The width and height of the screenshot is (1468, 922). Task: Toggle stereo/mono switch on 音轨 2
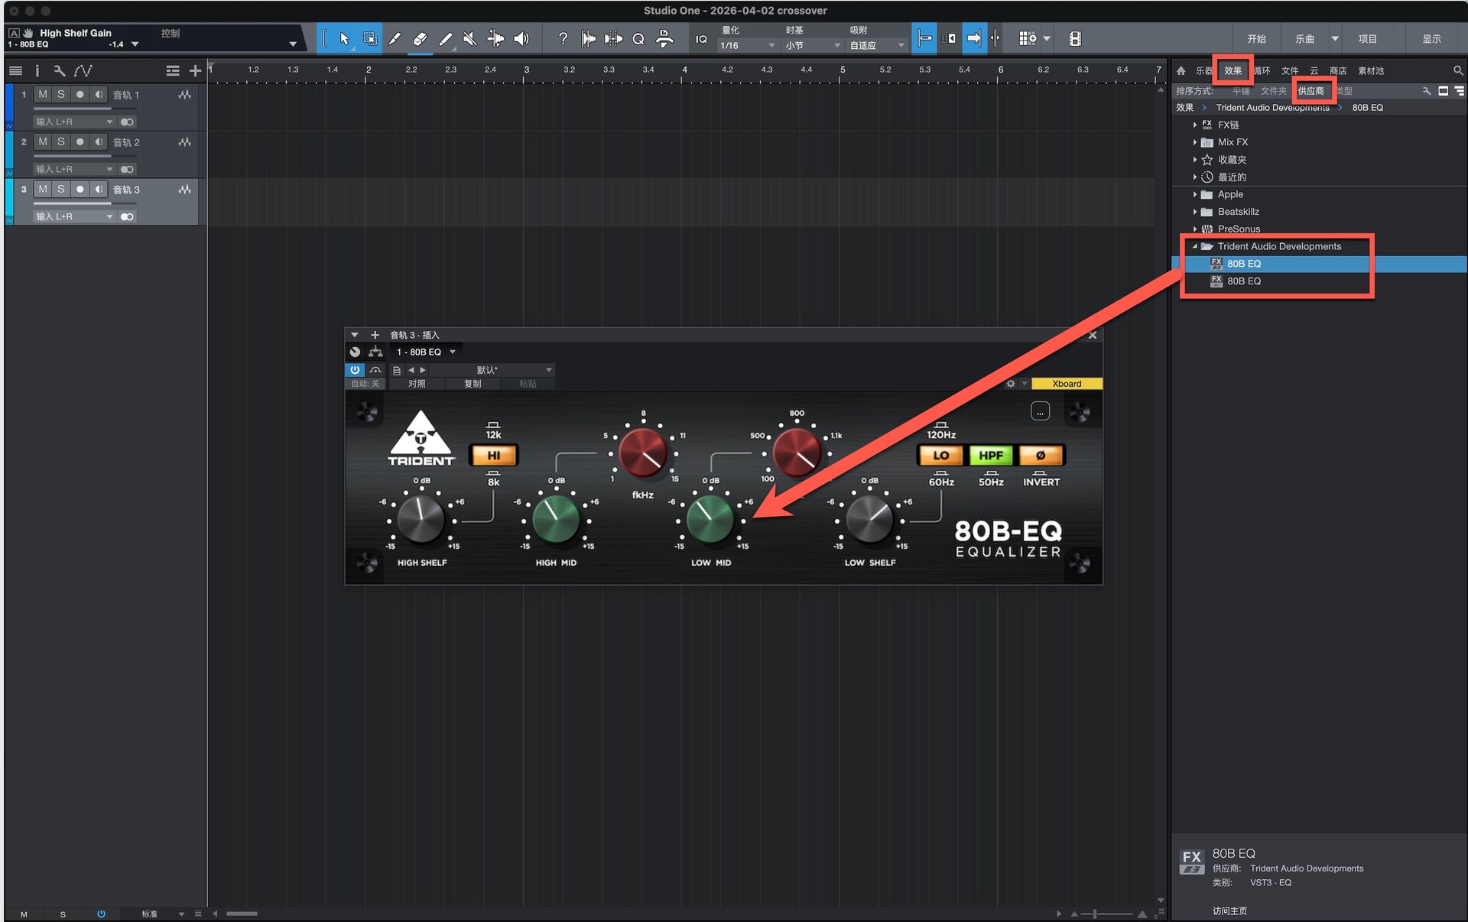[x=127, y=169]
